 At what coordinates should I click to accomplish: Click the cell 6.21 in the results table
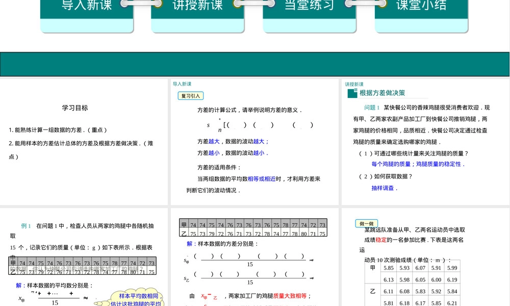452,303
